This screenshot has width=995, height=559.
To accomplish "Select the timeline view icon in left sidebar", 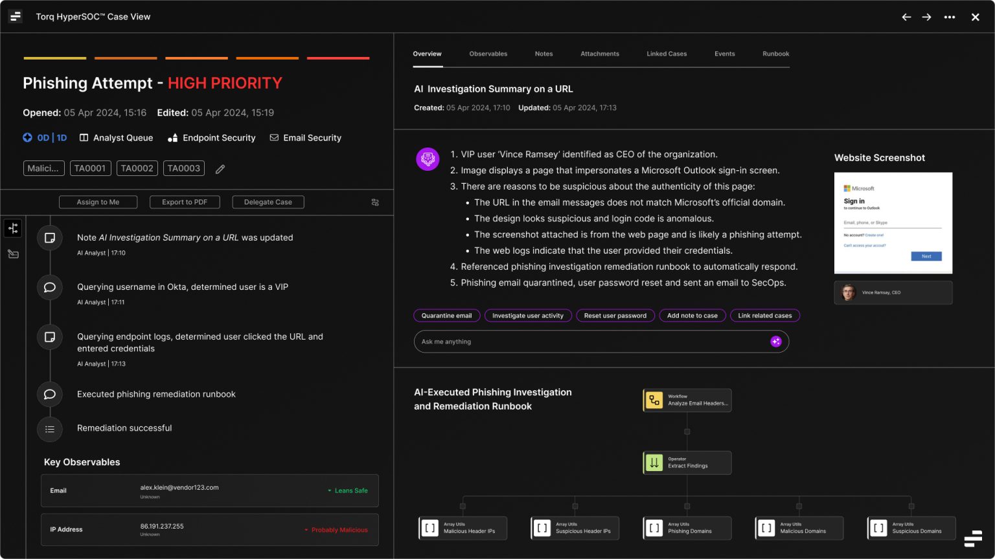I will pyautogui.click(x=13, y=228).
